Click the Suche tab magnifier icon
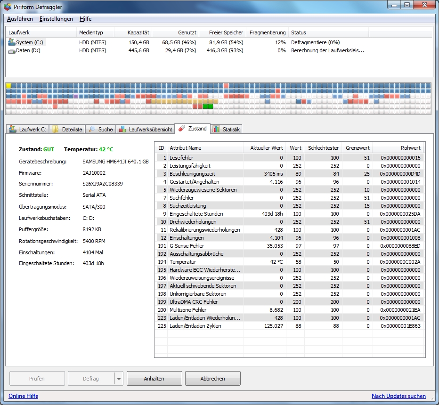Image resolution: width=439 pixels, height=405 pixels. pos(92,129)
